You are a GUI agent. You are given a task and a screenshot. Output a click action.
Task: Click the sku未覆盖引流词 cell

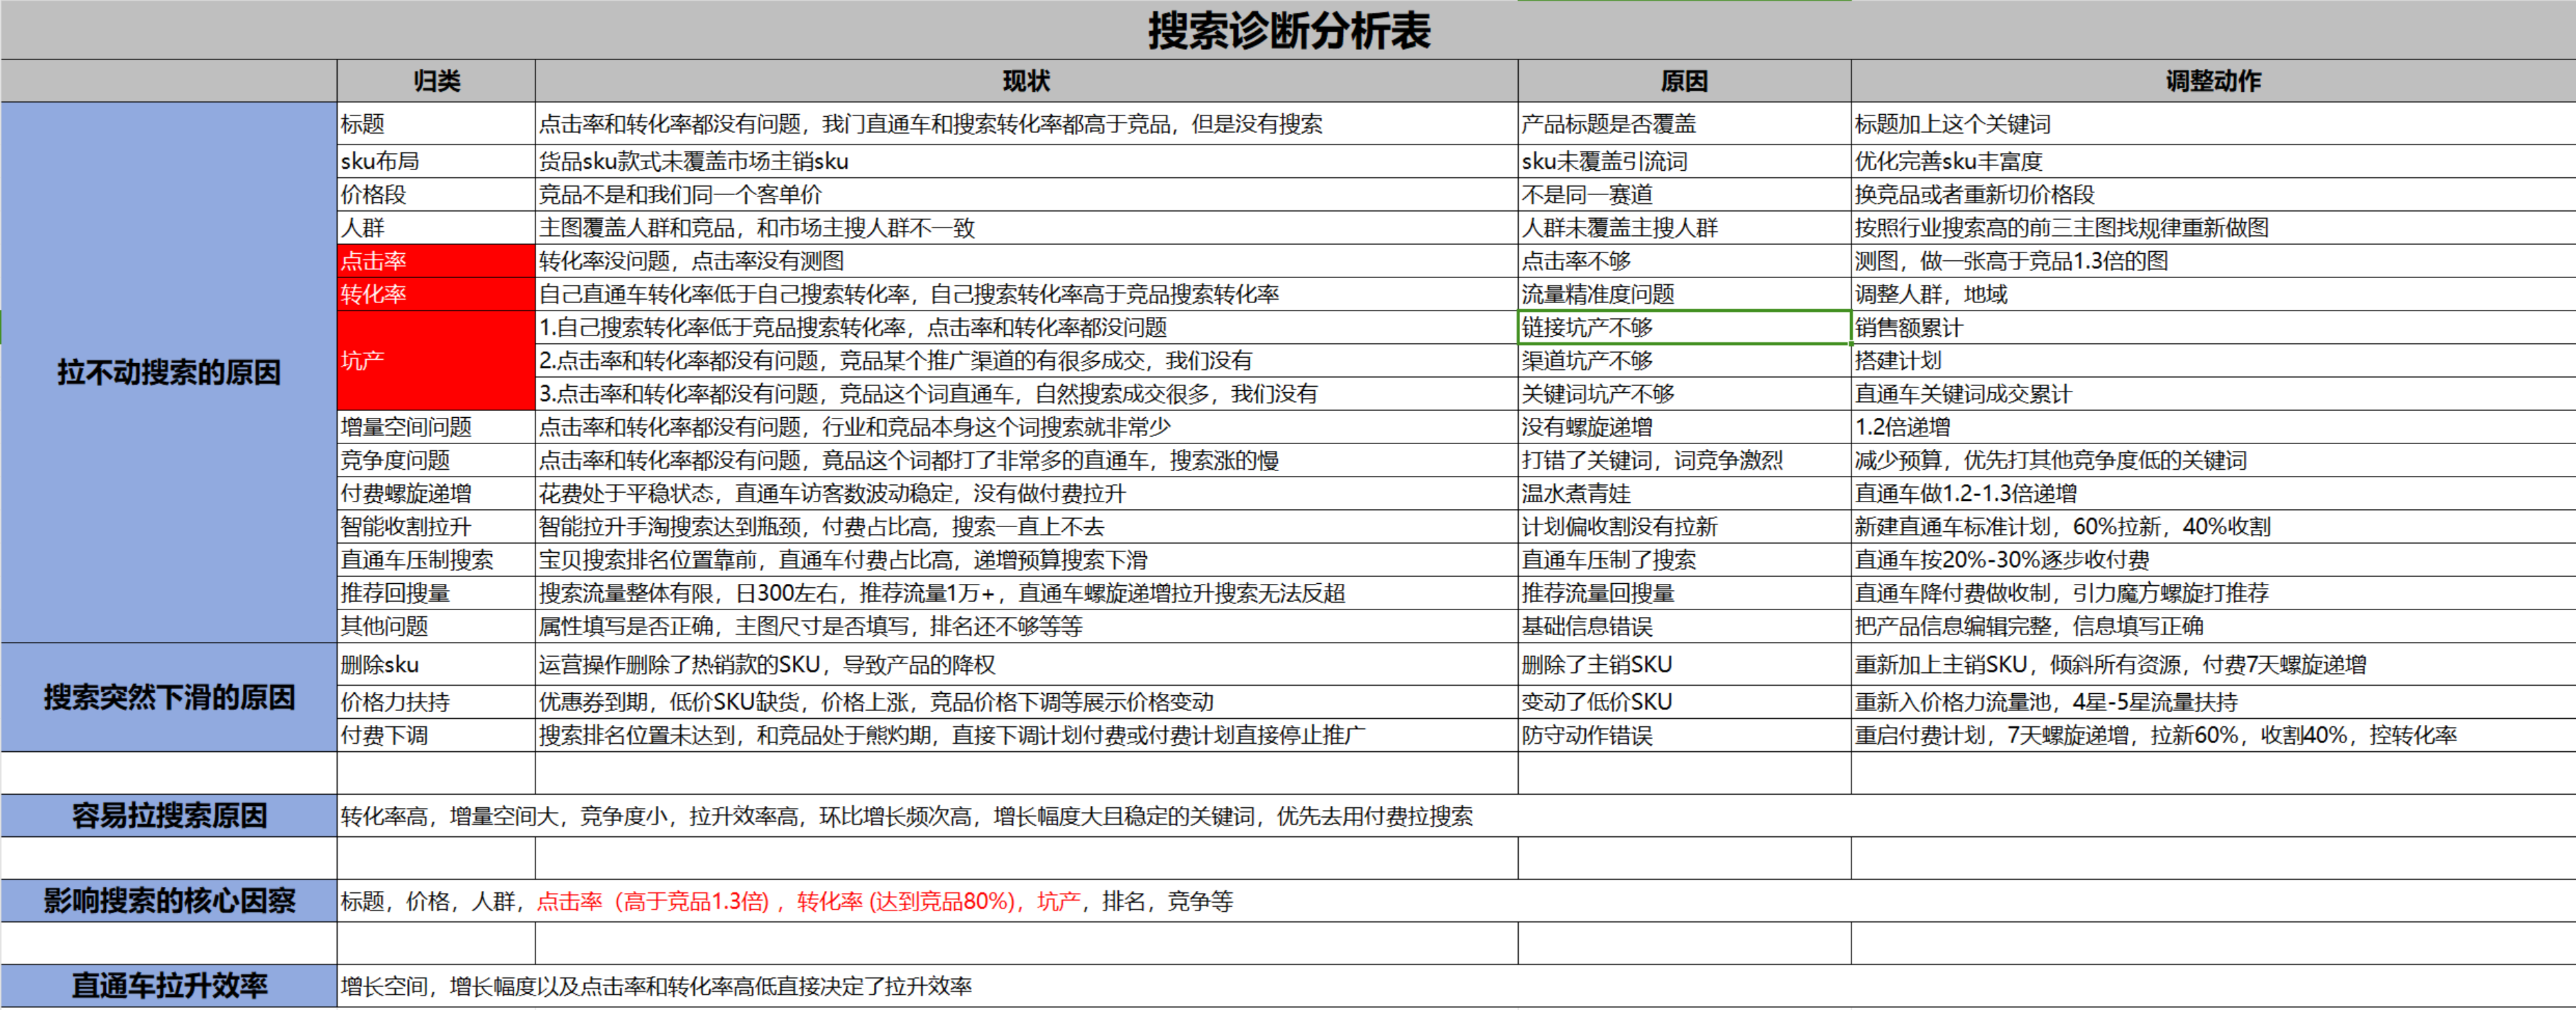[1684, 161]
